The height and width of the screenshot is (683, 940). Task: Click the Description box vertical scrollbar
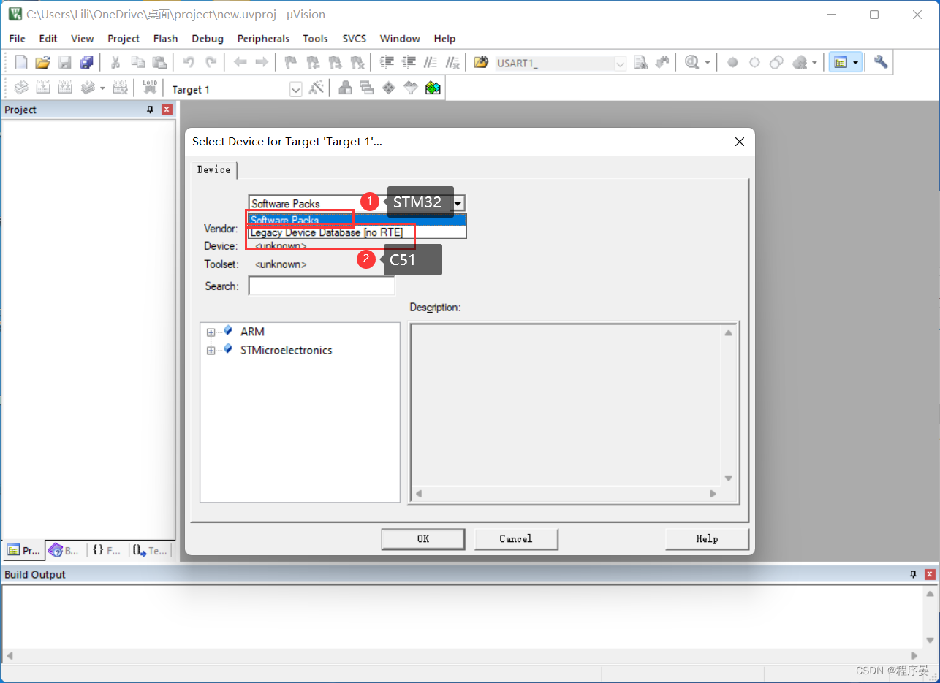[728, 405]
